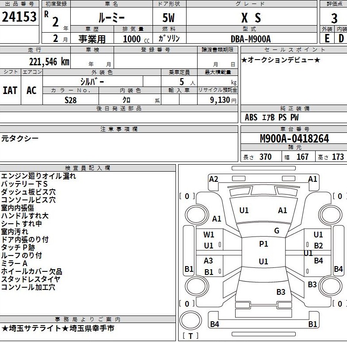Screen dimensions: 347x342
Task: Click the model code "DBA-M900A"
Action: point(251,39)
